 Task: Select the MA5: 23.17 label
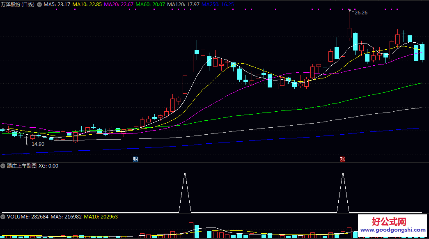pyautogui.click(x=57, y=5)
